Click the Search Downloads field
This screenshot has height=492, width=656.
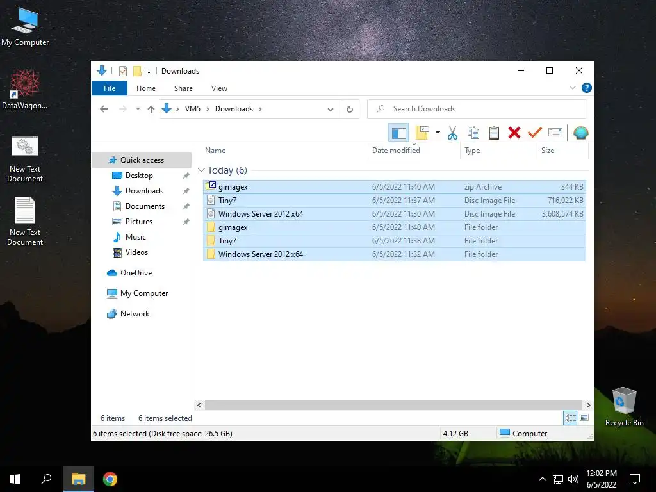coord(477,109)
